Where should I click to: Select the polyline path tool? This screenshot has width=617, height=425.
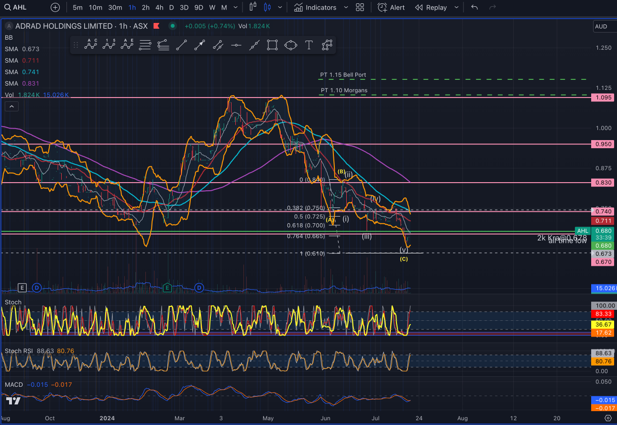(x=327, y=45)
